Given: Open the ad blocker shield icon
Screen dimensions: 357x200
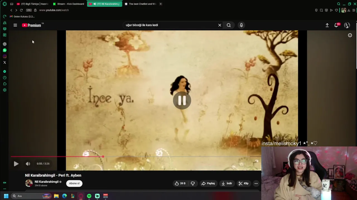Looking at the screenshot, I should 326,10.
